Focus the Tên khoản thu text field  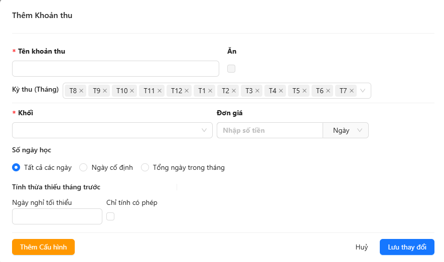115,69
